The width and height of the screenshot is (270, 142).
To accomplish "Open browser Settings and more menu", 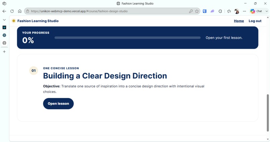I will click(245, 11).
